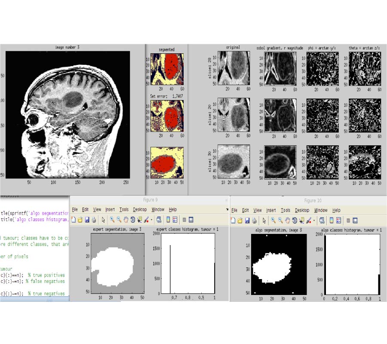Image resolution: width=387 pixels, height=344 pixels.
Task: Toggle Insert Legend in Figure 10 toolbar
Action: 338,220
